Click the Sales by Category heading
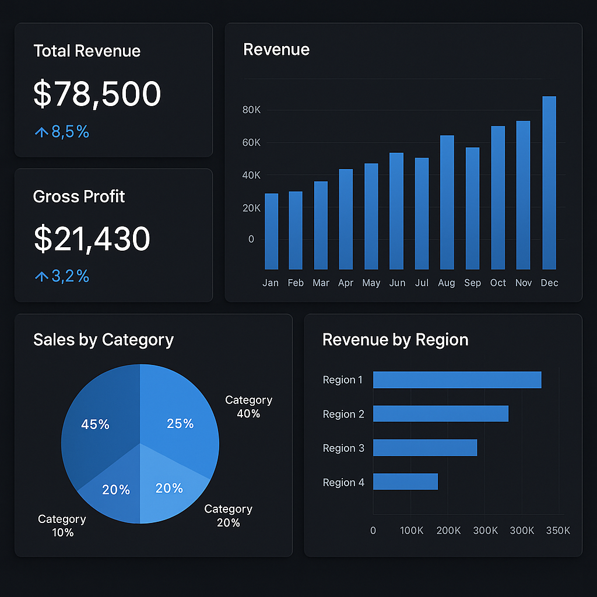 [x=103, y=340]
